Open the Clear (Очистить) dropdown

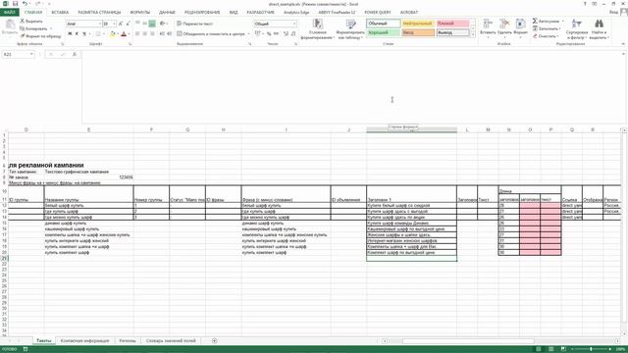(546, 36)
